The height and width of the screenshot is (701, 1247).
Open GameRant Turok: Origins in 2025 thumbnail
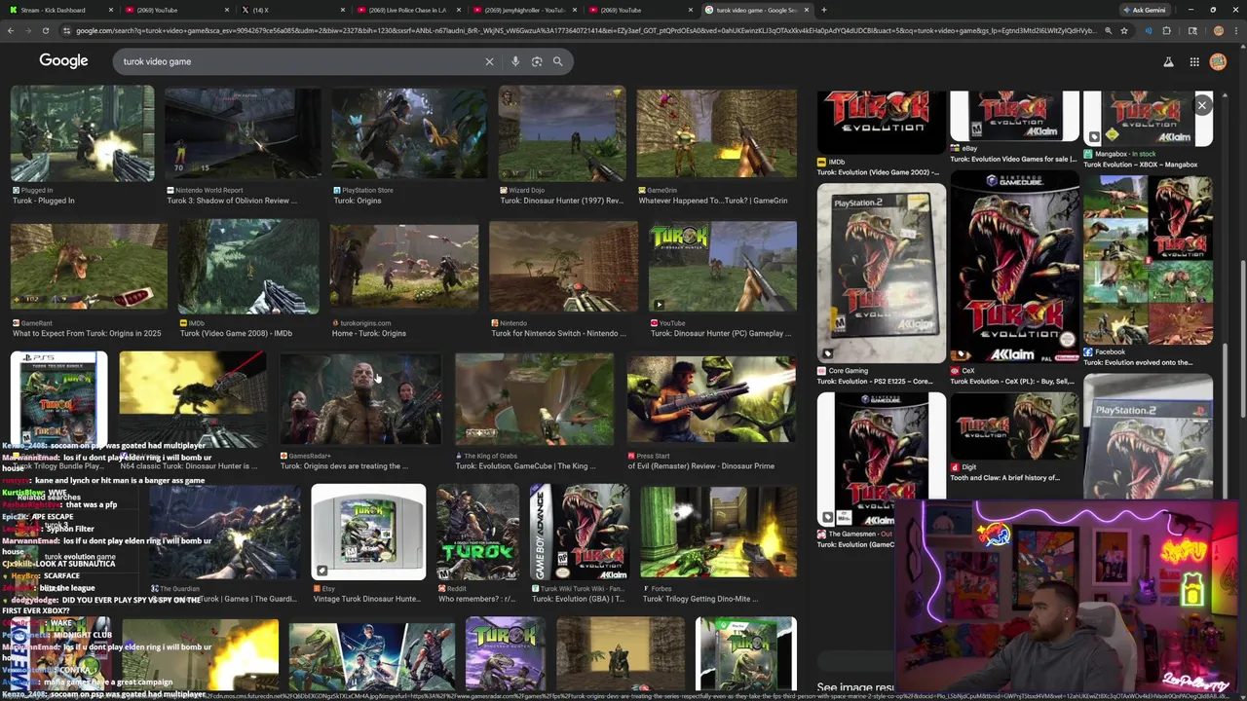point(89,268)
